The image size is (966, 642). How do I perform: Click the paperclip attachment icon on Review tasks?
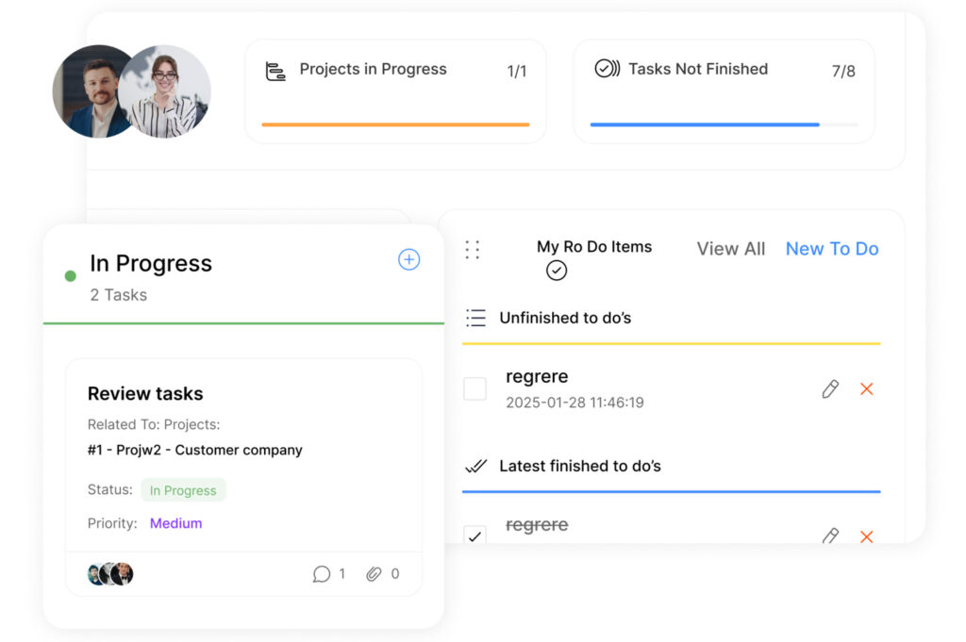click(375, 573)
